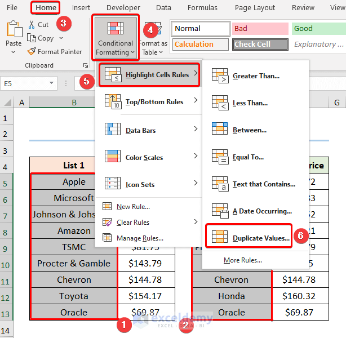The height and width of the screenshot is (338, 346).
Task: Apply the Calculation cell style
Action: [201, 45]
